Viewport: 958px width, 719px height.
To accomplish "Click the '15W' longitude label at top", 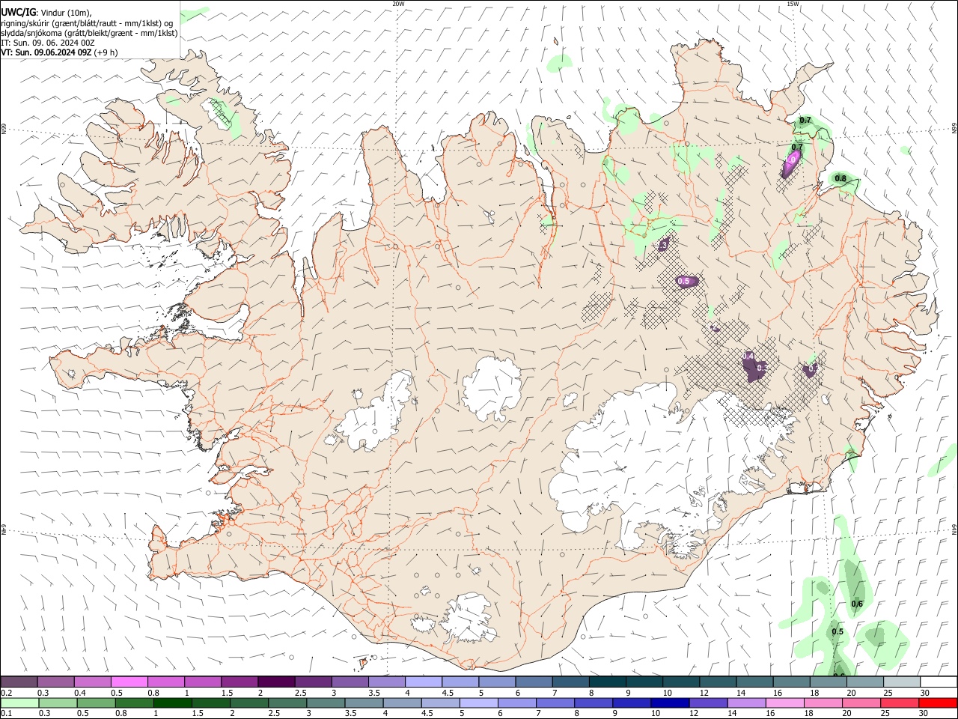I will click(793, 4).
